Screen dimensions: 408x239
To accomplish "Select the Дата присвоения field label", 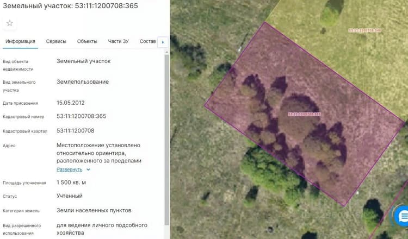I will point(20,103).
